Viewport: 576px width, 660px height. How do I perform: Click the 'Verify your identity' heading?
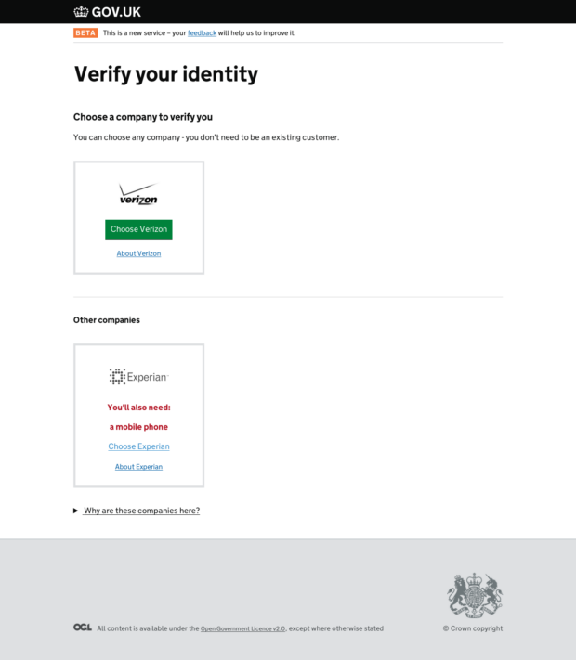[166, 74]
